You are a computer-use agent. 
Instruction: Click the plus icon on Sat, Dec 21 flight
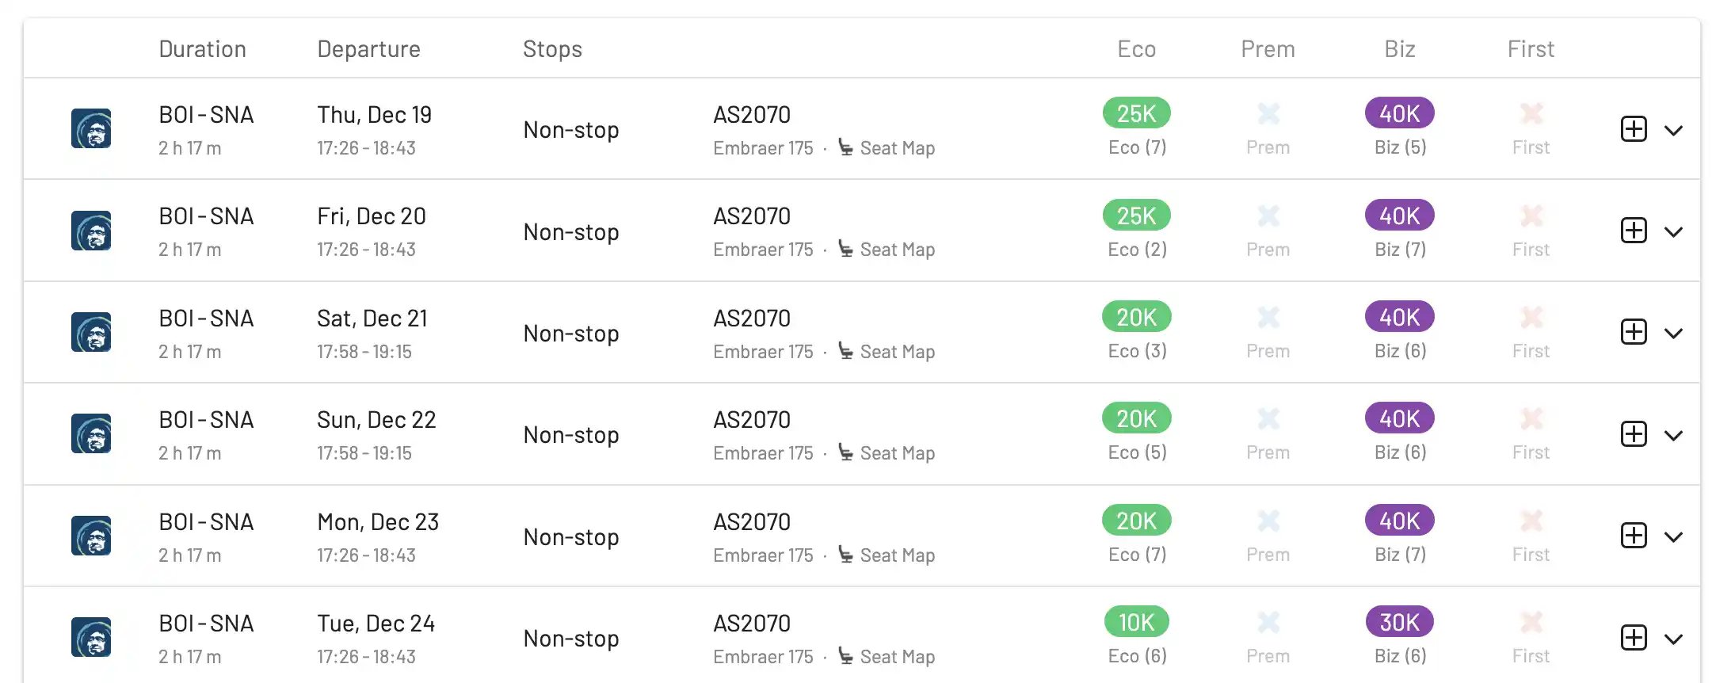(x=1634, y=332)
